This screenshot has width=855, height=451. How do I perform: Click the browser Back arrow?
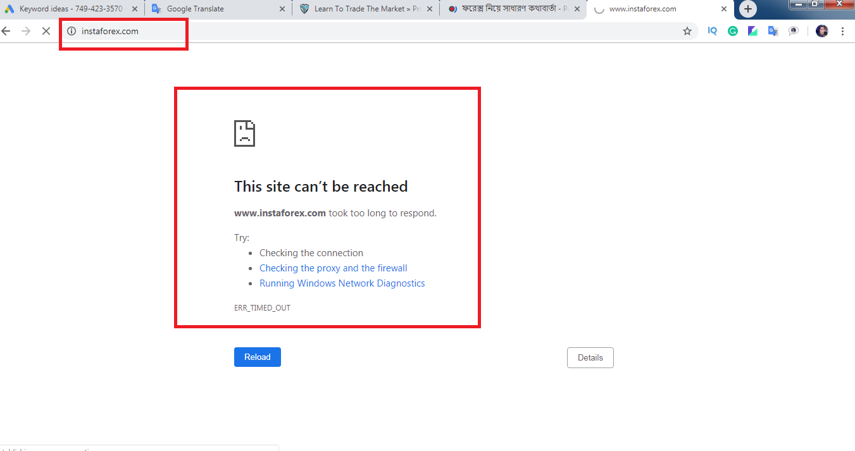6,31
